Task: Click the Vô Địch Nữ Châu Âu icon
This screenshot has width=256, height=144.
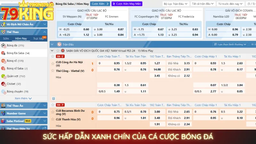Action: tap(3, 24)
